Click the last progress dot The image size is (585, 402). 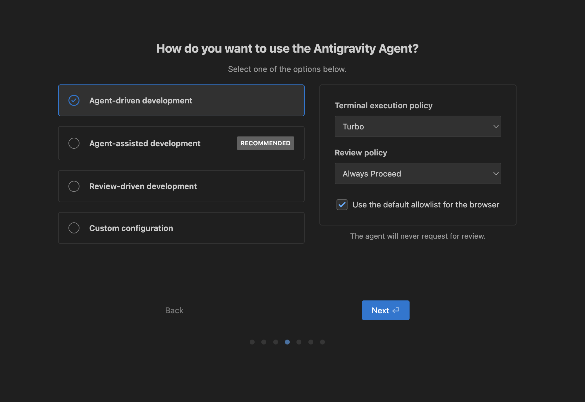(x=322, y=342)
